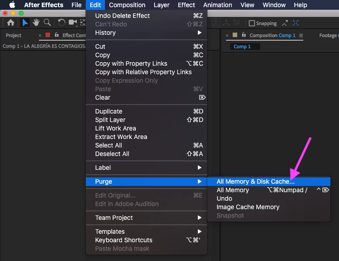Screen dimensions: 339x261
Task: Expand the Team Project submenu
Action: pos(146,218)
